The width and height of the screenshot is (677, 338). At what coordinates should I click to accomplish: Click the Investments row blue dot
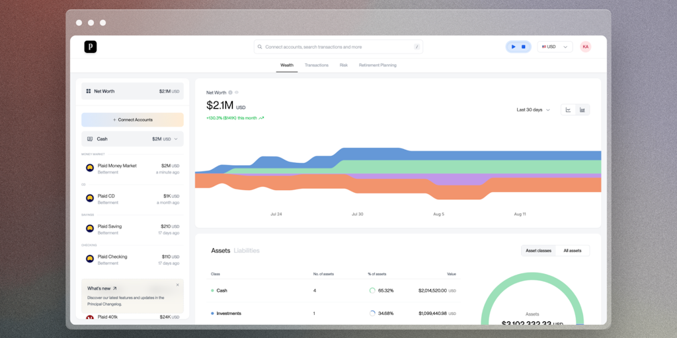(212, 314)
